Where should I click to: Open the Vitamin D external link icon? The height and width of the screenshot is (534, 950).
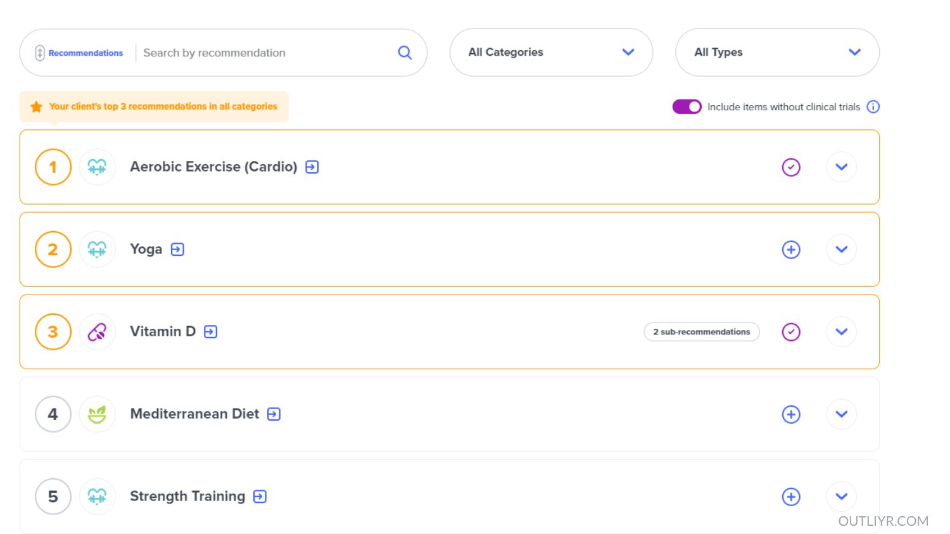pos(210,331)
